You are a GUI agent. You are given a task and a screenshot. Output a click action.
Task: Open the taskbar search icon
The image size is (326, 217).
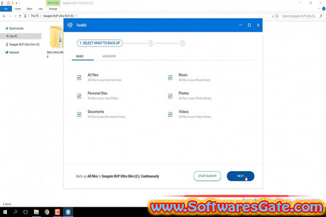click(15, 212)
